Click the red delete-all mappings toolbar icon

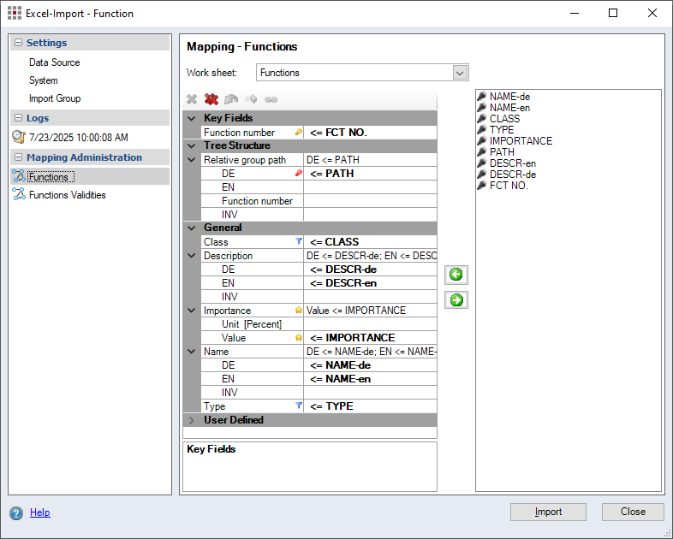(211, 99)
